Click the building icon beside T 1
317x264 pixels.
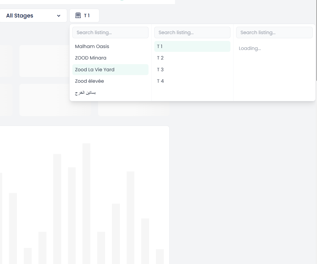(78, 16)
